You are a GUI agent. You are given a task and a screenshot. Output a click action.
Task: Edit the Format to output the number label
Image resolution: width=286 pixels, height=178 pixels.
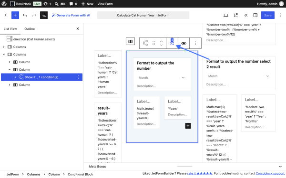(x=155, y=66)
